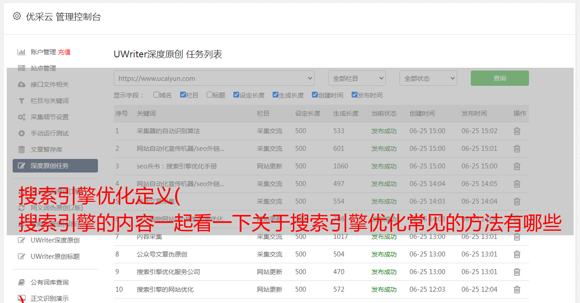
Task: Click the 手动运行测试 play icon
Action: (21, 133)
